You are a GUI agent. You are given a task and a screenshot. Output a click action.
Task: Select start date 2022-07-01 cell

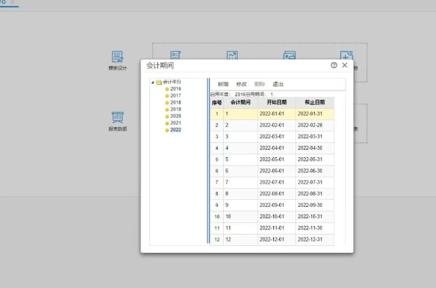click(277, 182)
